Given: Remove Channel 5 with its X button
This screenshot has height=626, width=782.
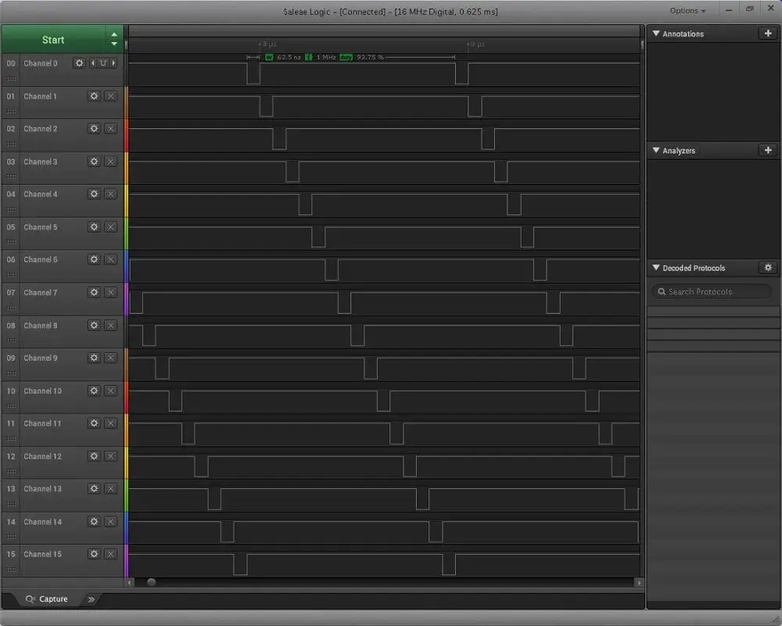Looking at the screenshot, I should coord(111,227).
